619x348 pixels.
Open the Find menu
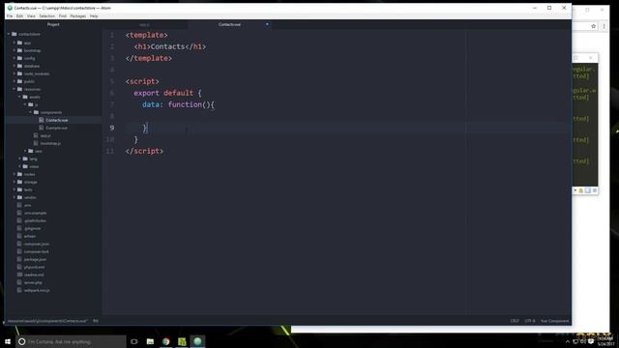coord(63,16)
